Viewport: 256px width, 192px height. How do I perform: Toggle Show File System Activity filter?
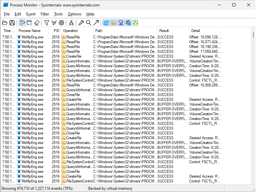tap(113, 23)
